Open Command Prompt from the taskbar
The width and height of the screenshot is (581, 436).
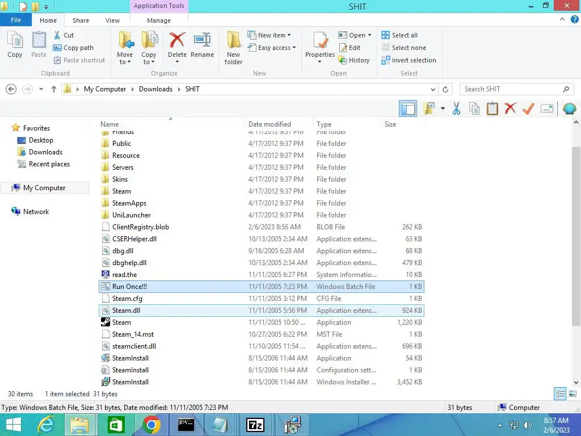[186, 425]
